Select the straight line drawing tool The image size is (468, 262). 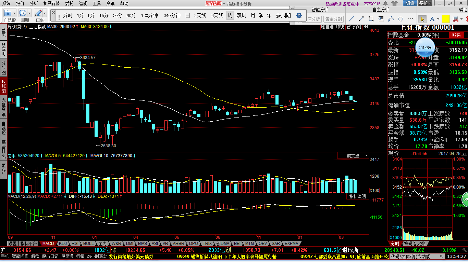coord(351,19)
